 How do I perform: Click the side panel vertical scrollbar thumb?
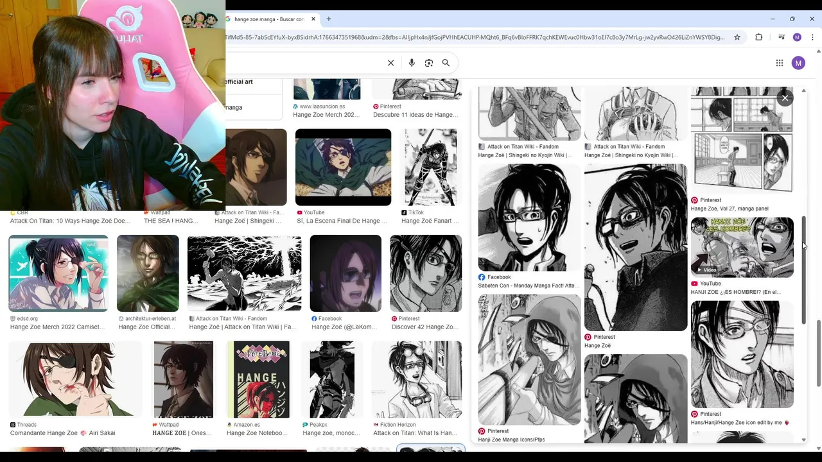point(803,269)
